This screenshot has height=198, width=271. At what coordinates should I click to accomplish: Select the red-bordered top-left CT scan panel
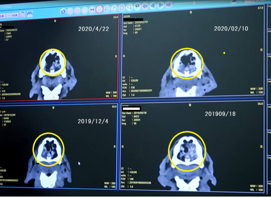coord(59,58)
